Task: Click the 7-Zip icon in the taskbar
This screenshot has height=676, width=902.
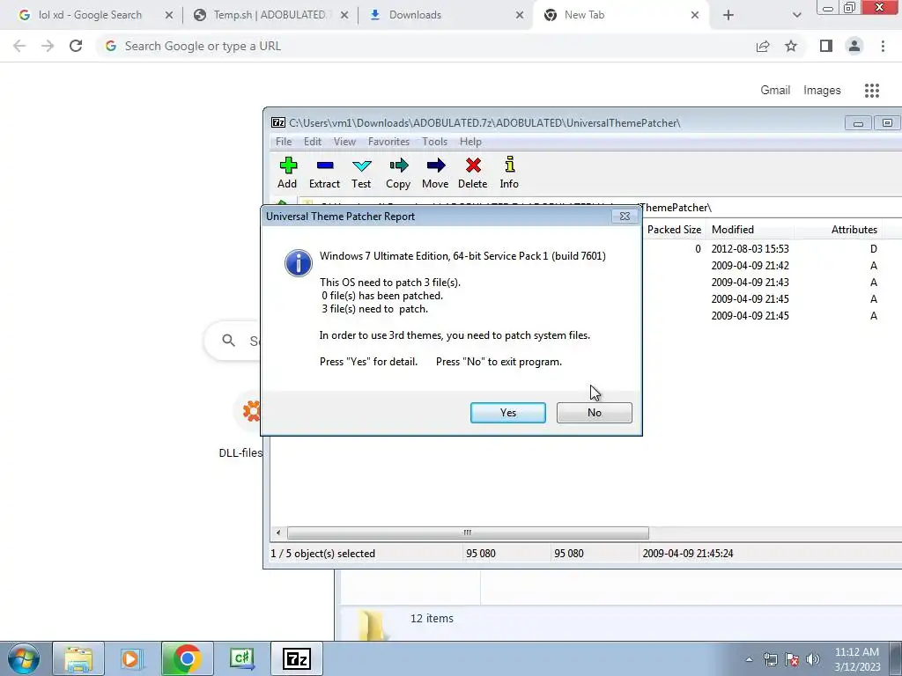Action: pyautogui.click(x=297, y=658)
